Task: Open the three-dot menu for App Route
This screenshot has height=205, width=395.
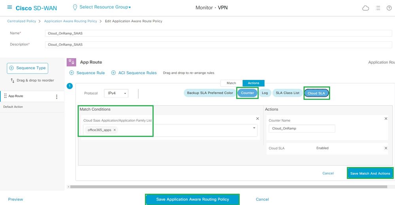Action: tap(57, 97)
